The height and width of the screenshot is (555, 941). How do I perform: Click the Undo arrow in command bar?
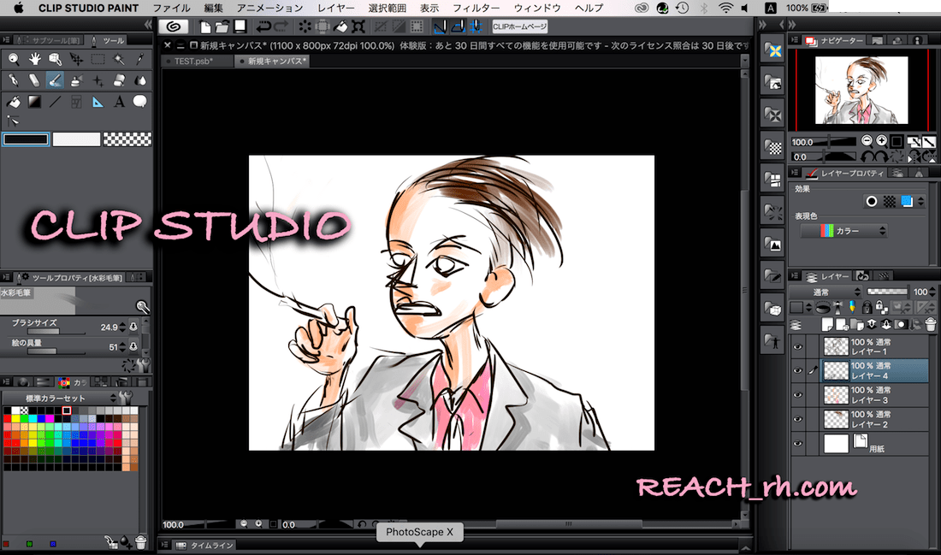click(x=263, y=27)
